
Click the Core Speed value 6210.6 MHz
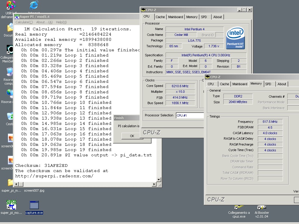[x=180, y=86]
